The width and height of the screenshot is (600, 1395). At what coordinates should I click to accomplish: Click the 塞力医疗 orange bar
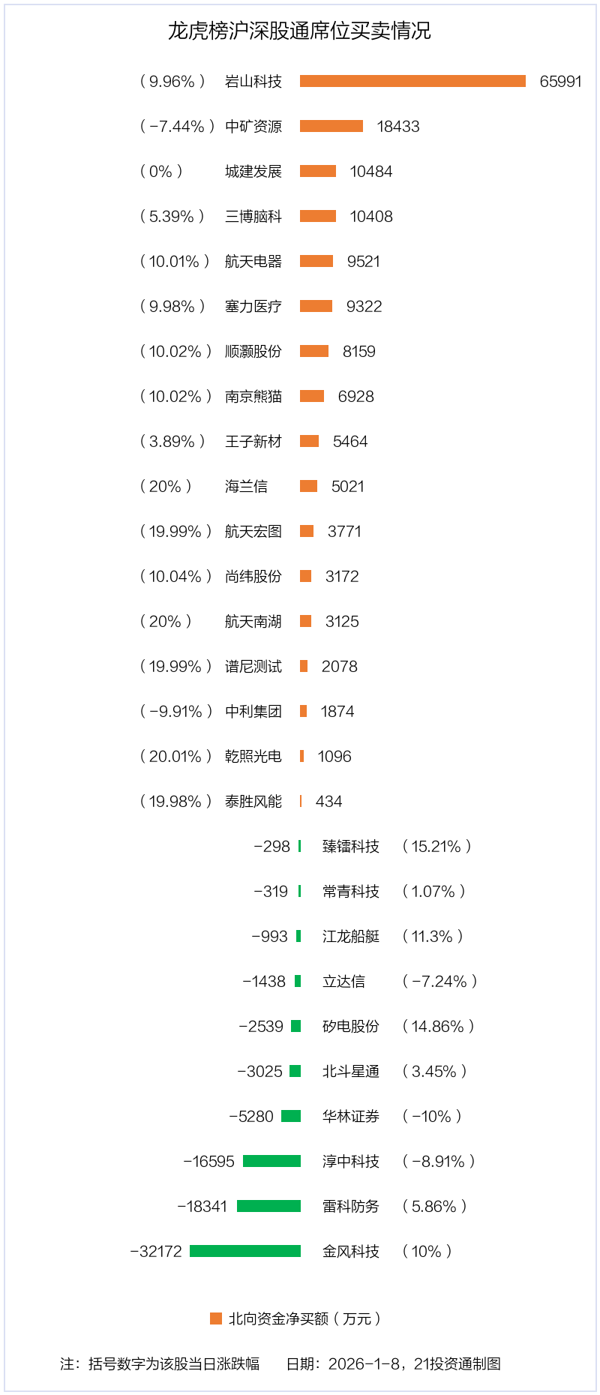coord(316,306)
